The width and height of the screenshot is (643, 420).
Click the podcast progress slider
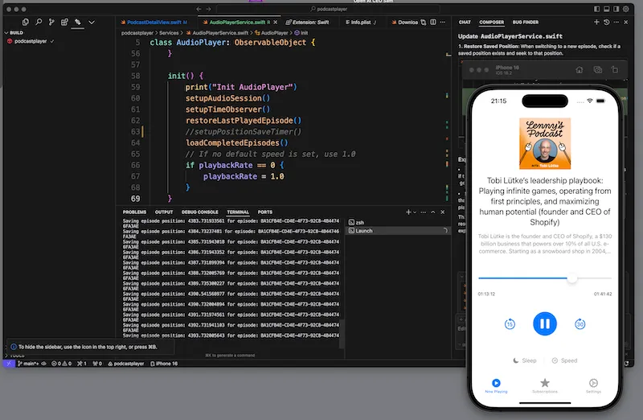[x=545, y=278]
